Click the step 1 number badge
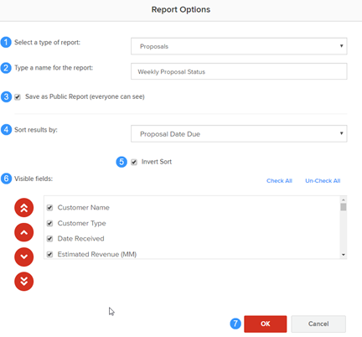The height and width of the screenshot is (337, 362). [x=6, y=42]
